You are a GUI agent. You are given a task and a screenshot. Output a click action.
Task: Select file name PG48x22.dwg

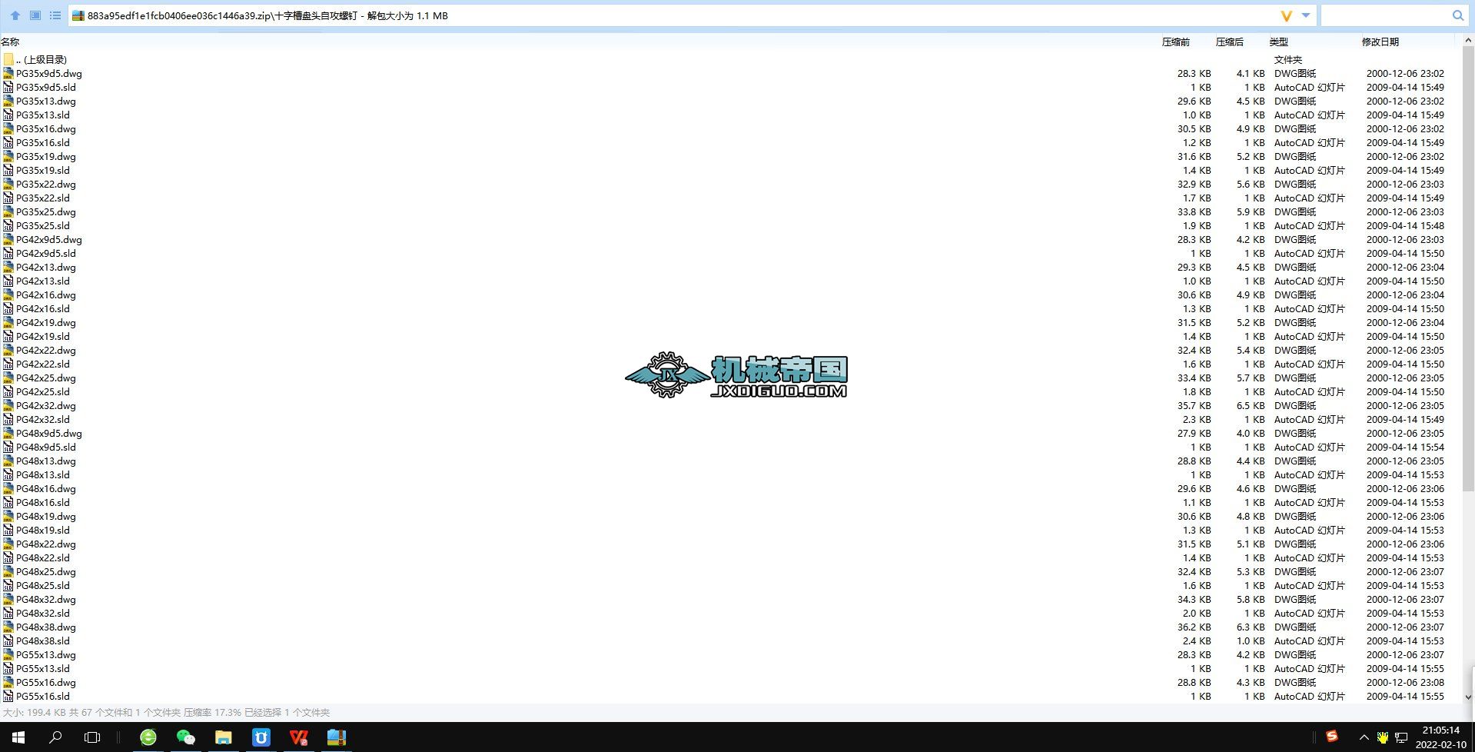46,544
